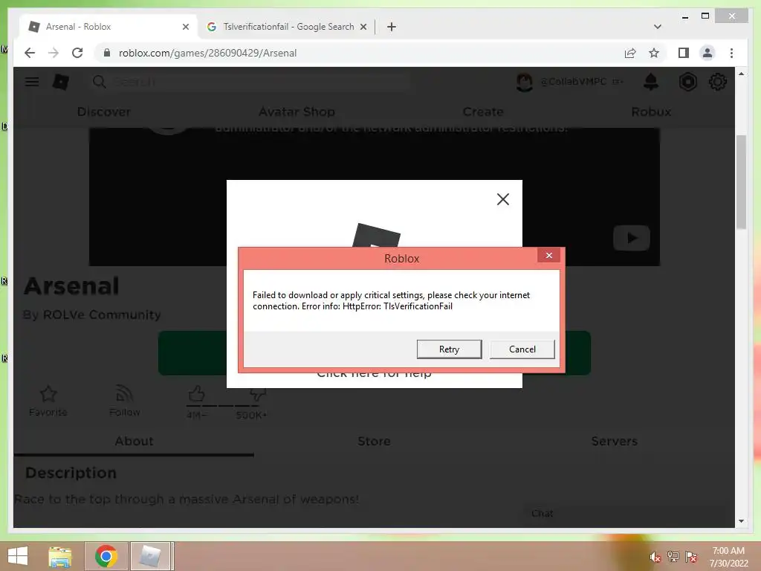Open the Robux balance icon
The height and width of the screenshot is (571, 761).
[687, 82]
